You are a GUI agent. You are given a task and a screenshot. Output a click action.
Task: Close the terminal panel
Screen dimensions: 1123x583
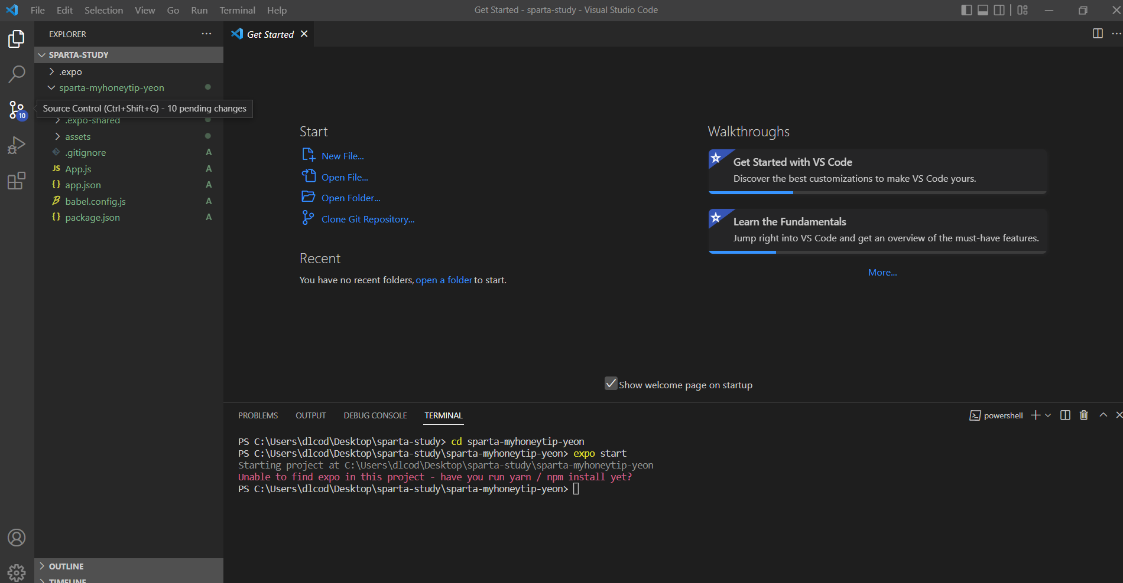tap(1118, 415)
